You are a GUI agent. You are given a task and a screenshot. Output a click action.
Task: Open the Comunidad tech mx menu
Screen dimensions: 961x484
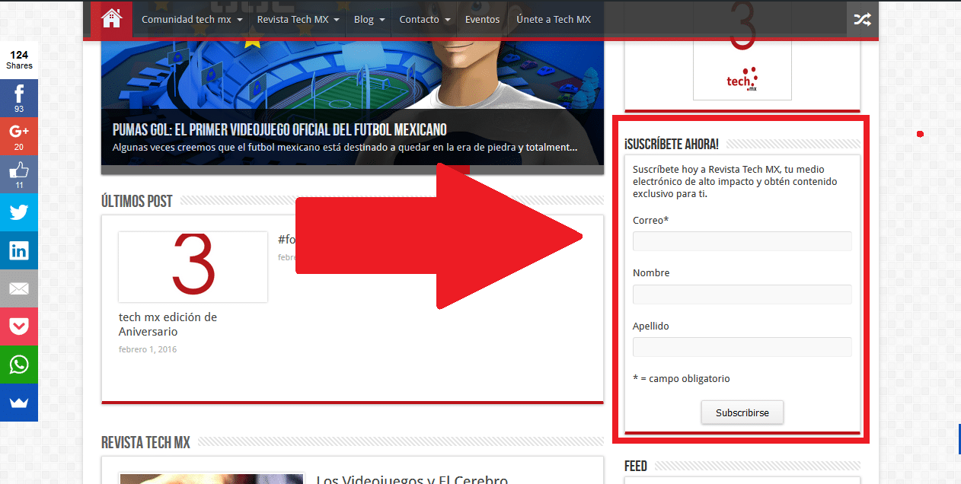(x=187, y=19)
